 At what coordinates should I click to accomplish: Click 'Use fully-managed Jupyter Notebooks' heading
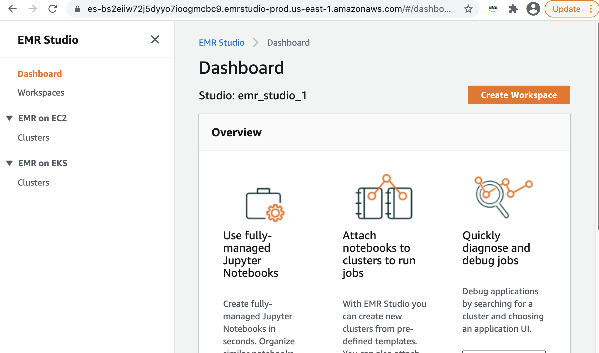251,254
